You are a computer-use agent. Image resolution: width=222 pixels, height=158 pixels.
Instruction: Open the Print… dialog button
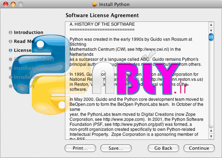(80, 148)
